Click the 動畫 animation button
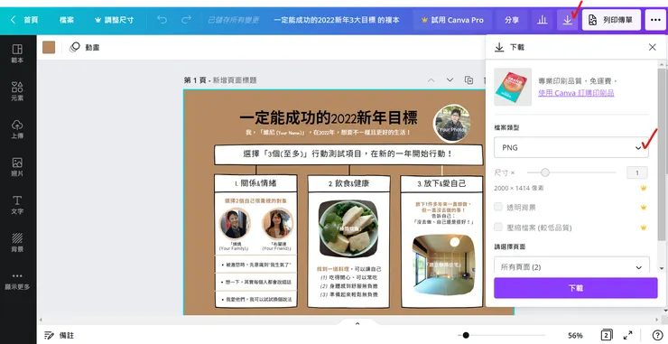 coord(84,47)
